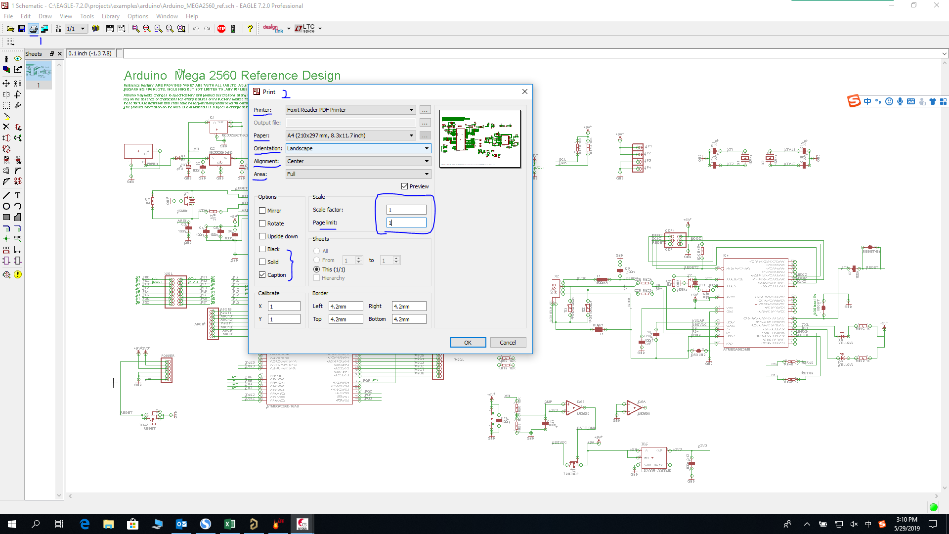Viewport: 949px width, 534px height.
Task: Enable the Mirror option
Action: point(270,211)
